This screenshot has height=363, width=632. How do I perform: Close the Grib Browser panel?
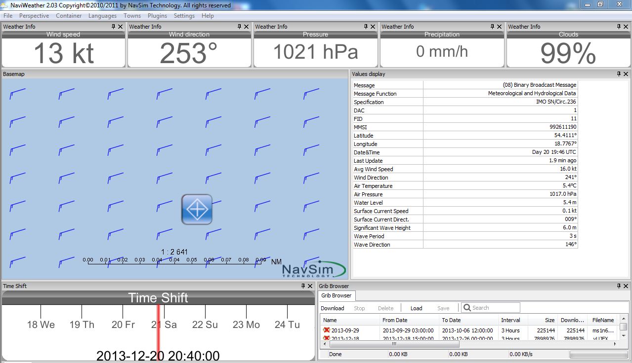[626, 286]
